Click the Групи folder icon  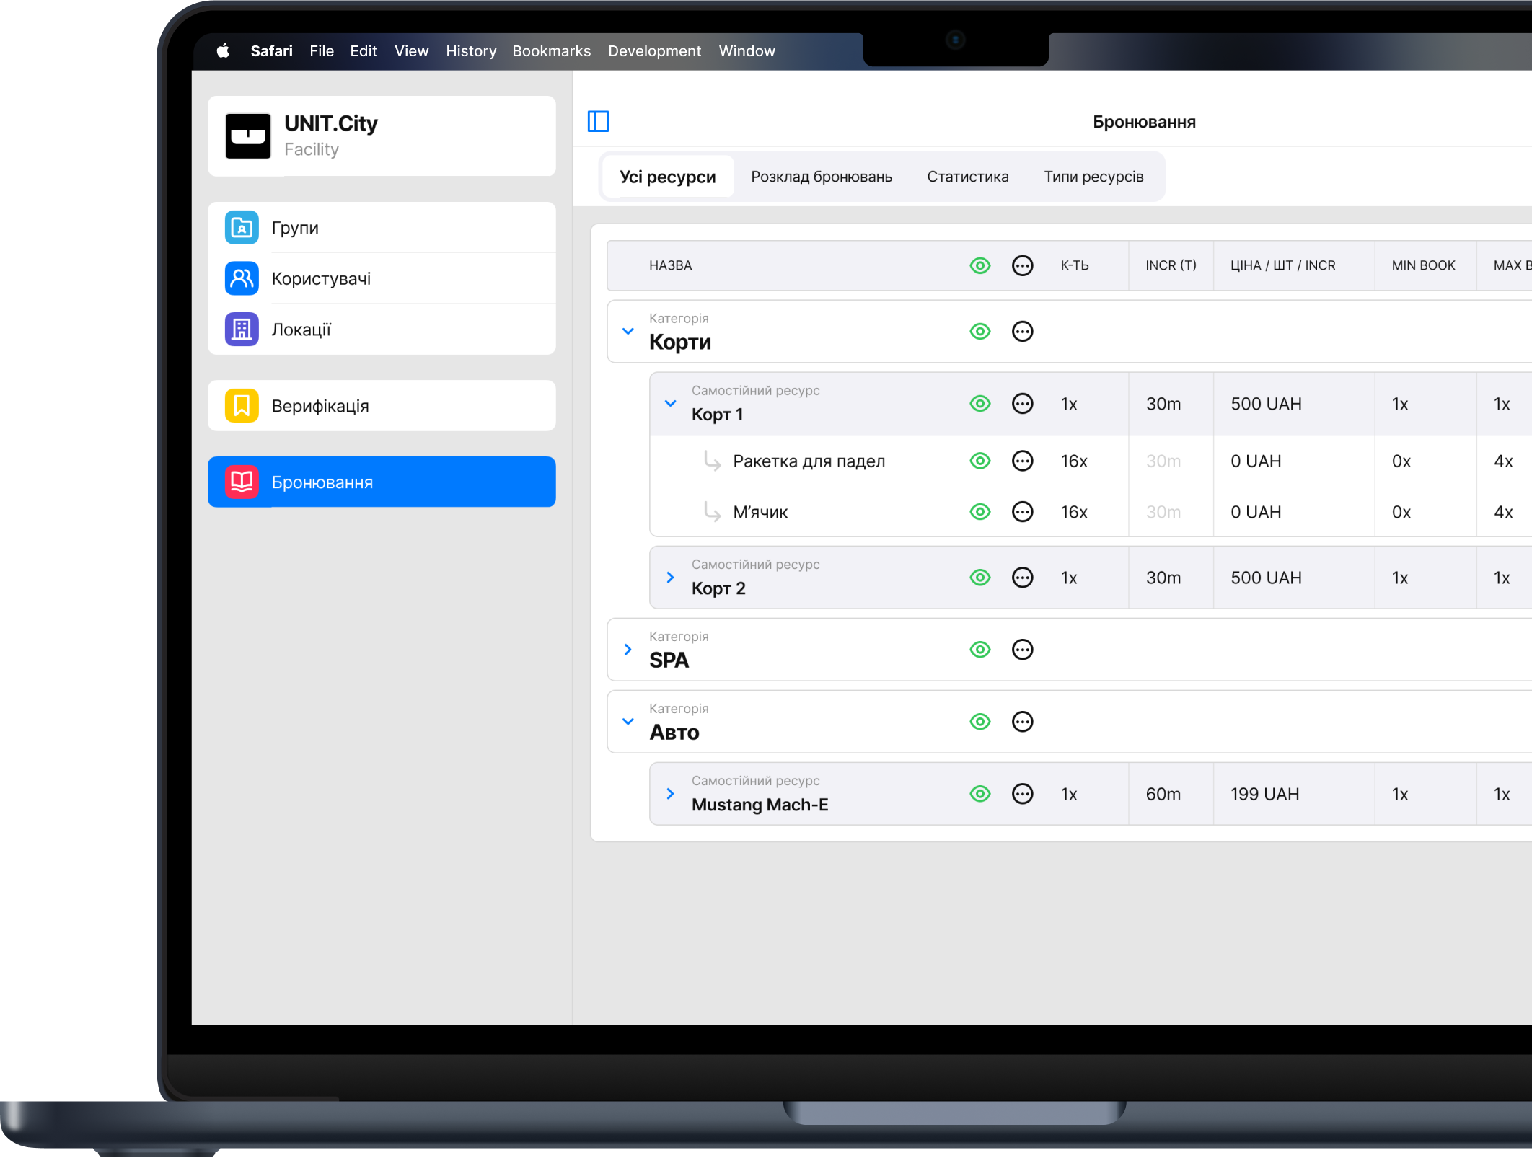coord(242,228)
